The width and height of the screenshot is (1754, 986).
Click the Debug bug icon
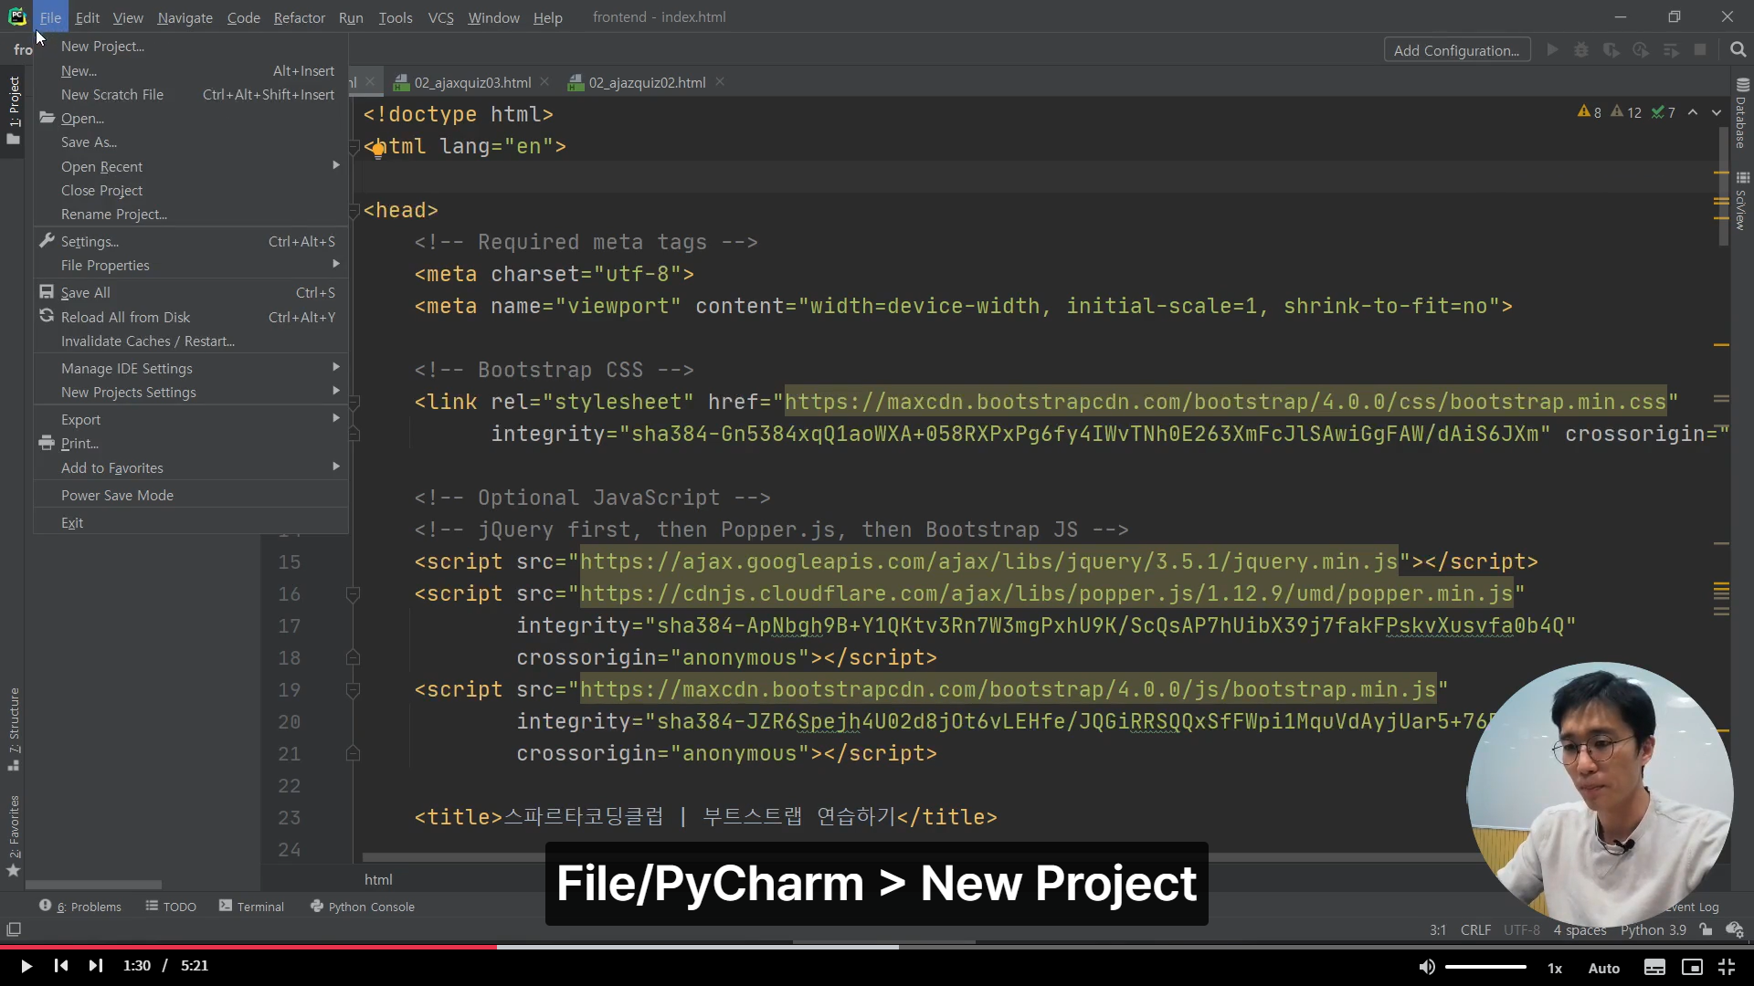click(x=1581, y=50)
